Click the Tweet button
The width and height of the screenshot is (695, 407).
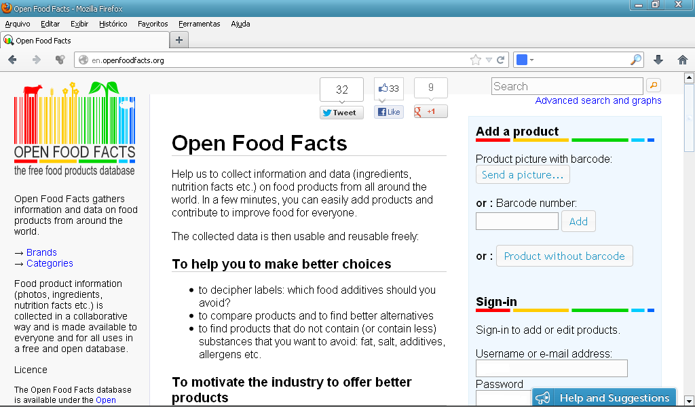[x=341, y=113]
